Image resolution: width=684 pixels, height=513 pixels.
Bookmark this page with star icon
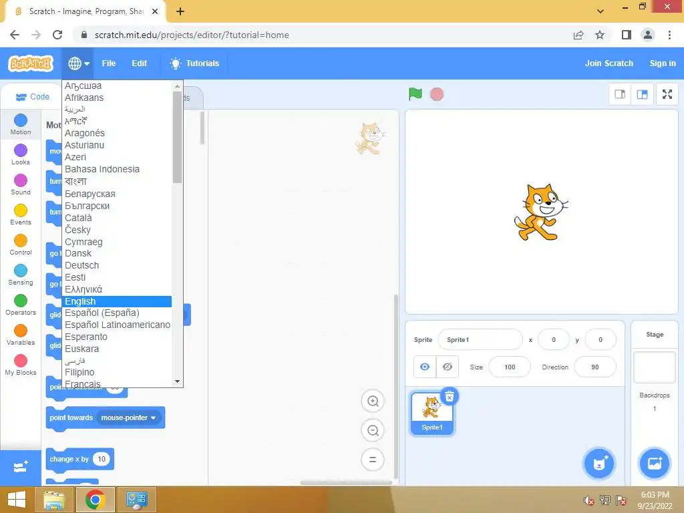(600, 35)
